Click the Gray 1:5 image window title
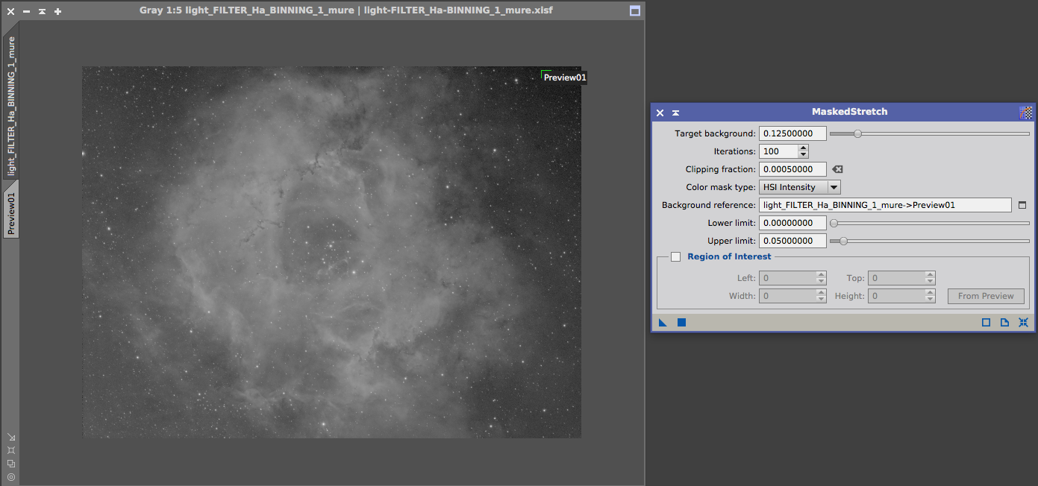This screenshot has height=486, width=1038. click(x=346, y=10)
